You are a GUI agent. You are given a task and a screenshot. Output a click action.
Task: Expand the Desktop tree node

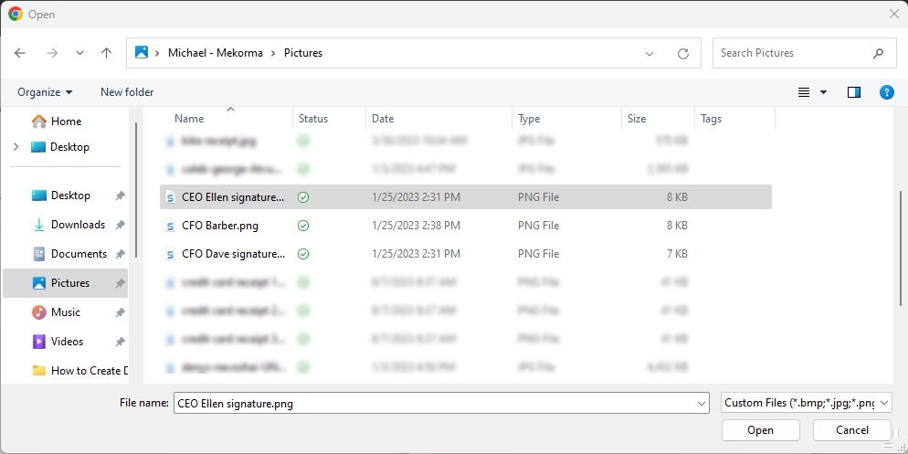pyautogui.click(x=16, y=146)
